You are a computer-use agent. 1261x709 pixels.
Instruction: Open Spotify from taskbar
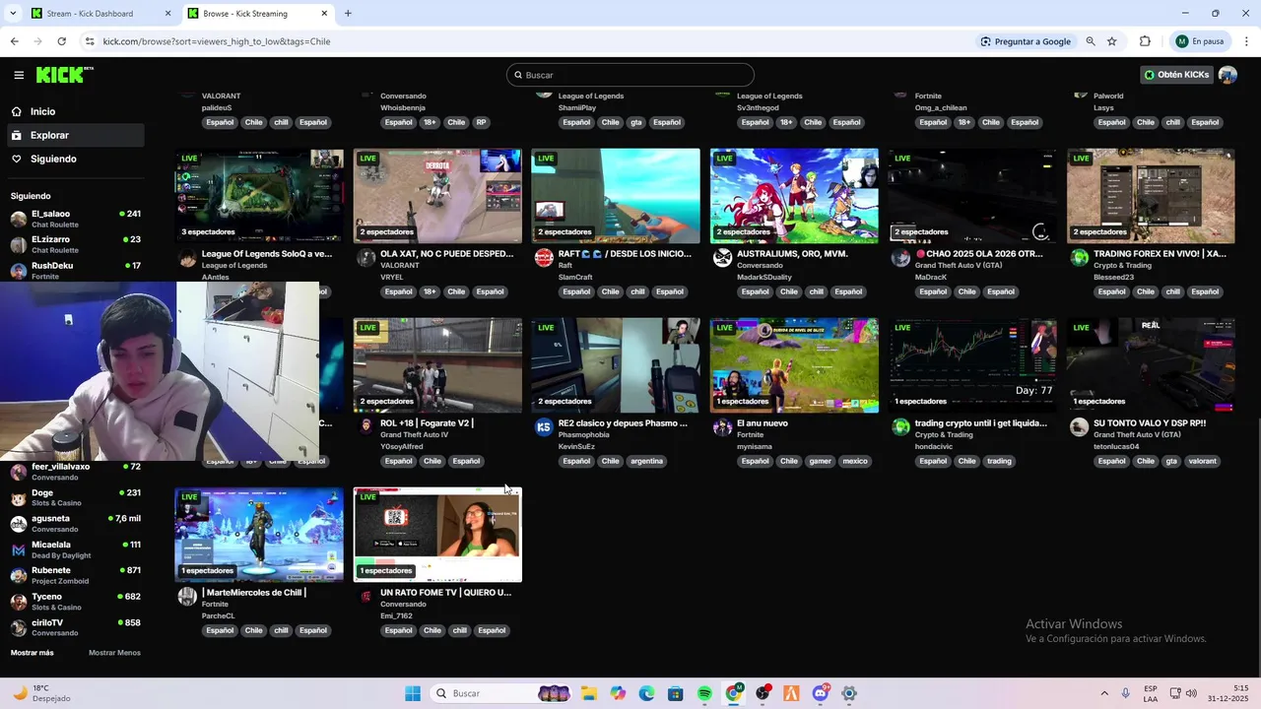704,693
